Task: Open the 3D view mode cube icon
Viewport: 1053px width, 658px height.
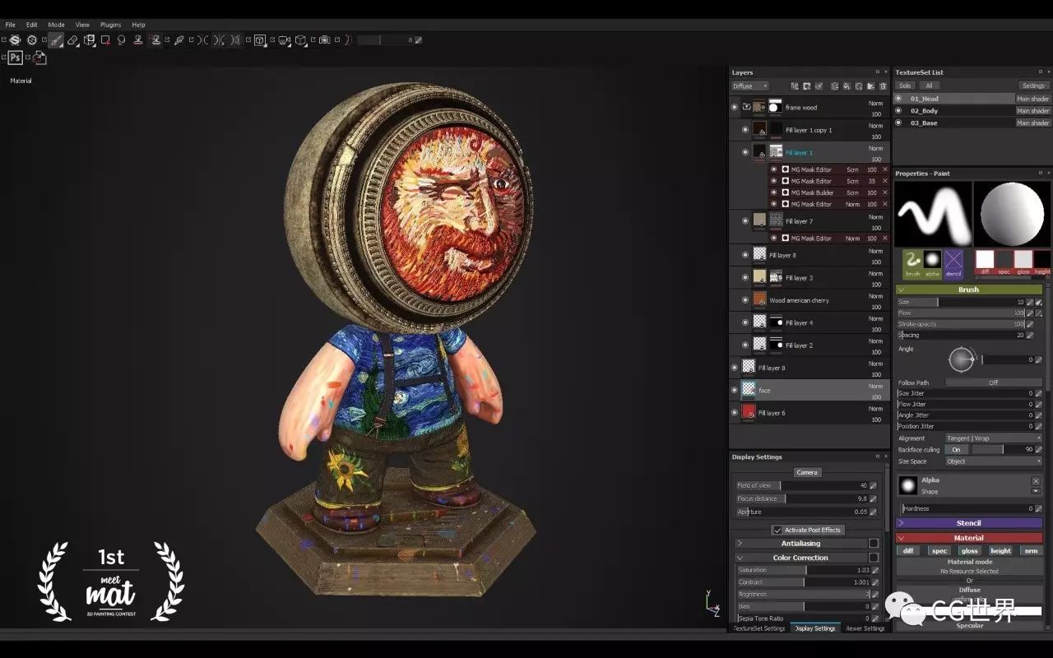Action: [x=260, y=39]
